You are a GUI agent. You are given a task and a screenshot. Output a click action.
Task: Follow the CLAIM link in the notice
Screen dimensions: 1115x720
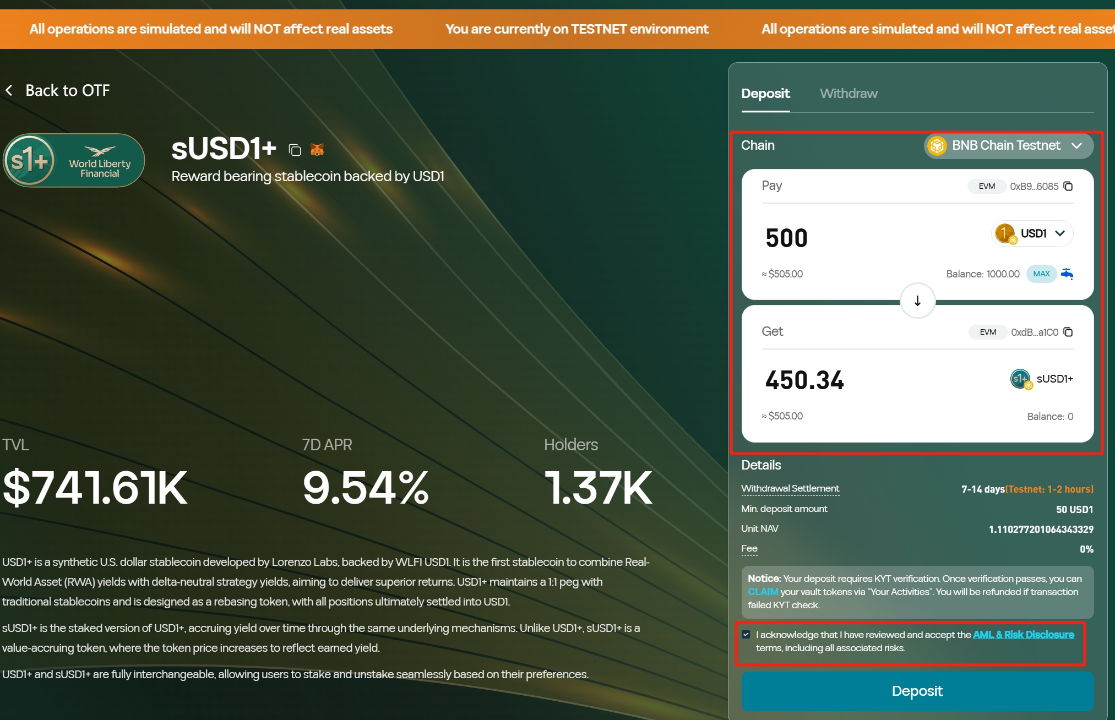pyautogui.click(x=763, y=592)
